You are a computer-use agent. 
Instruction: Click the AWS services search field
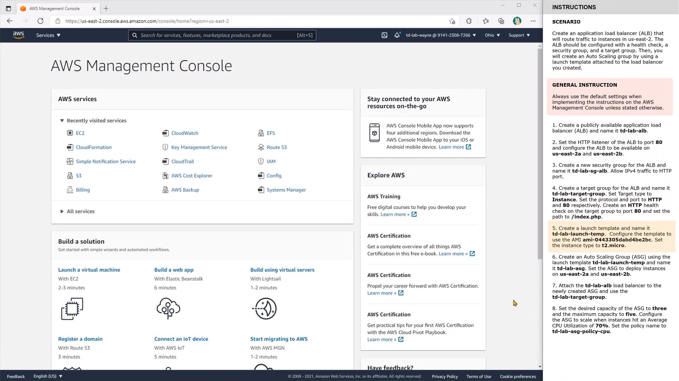point(222,35)
